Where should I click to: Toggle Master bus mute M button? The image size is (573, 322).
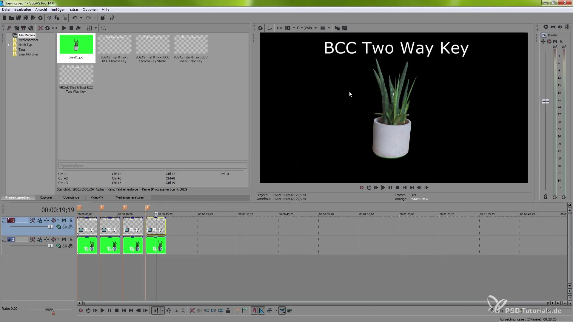555,41
